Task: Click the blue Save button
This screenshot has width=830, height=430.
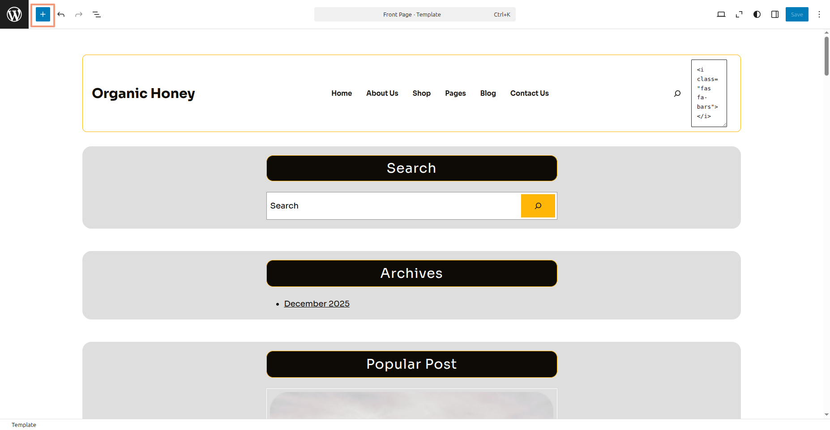Action: click(796, 14)
